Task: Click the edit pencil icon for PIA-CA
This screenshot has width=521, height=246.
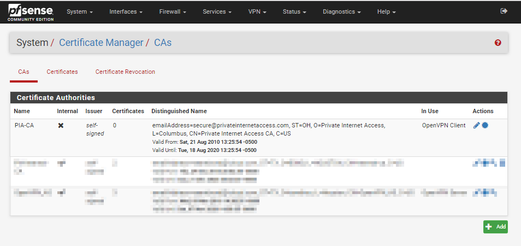Action: (476, 126)
